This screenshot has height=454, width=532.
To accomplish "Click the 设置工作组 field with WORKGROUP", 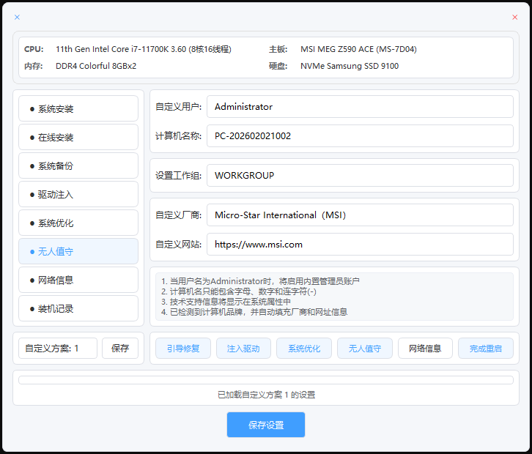I will tap(360, 175).
